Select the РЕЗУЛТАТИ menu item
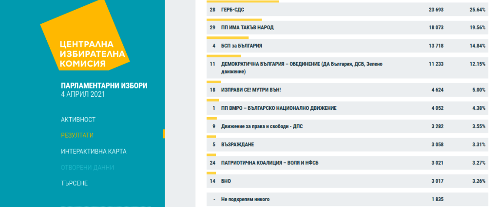Image resolution: width=499 pixels, height=207 pixels. tap(77, 135)
